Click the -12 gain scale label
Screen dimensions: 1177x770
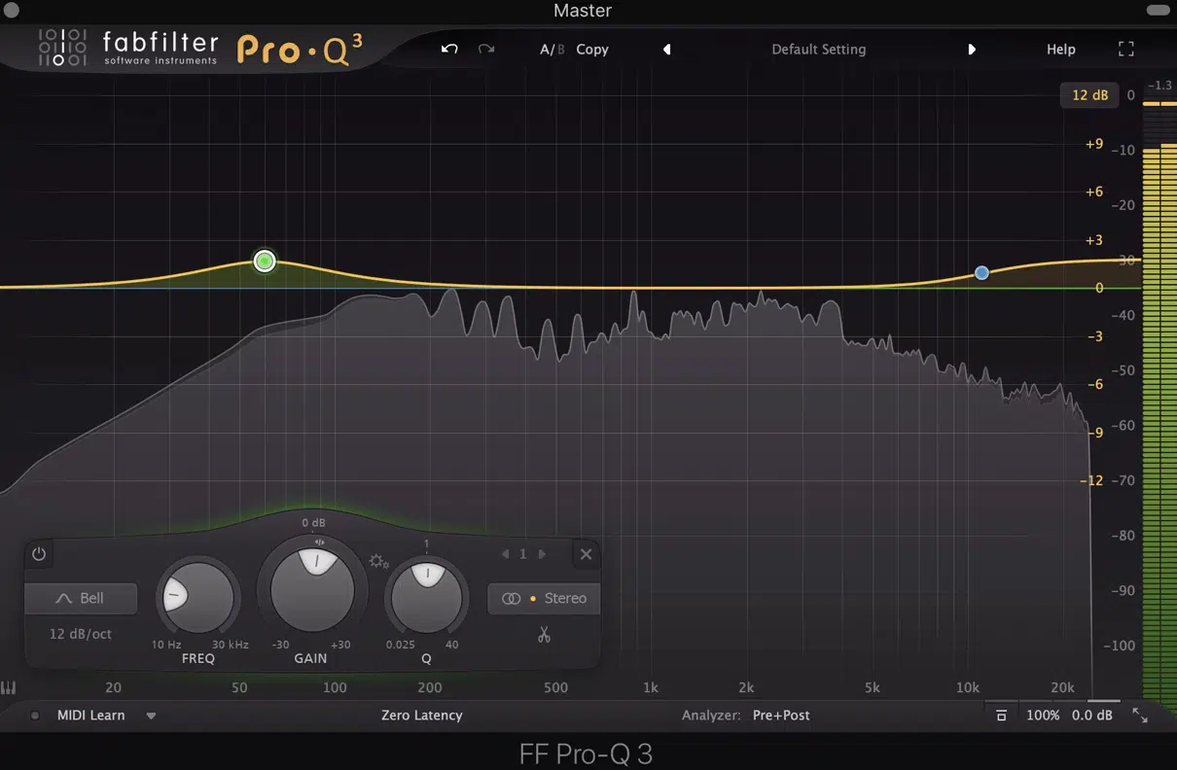(x=1091, y=480)
